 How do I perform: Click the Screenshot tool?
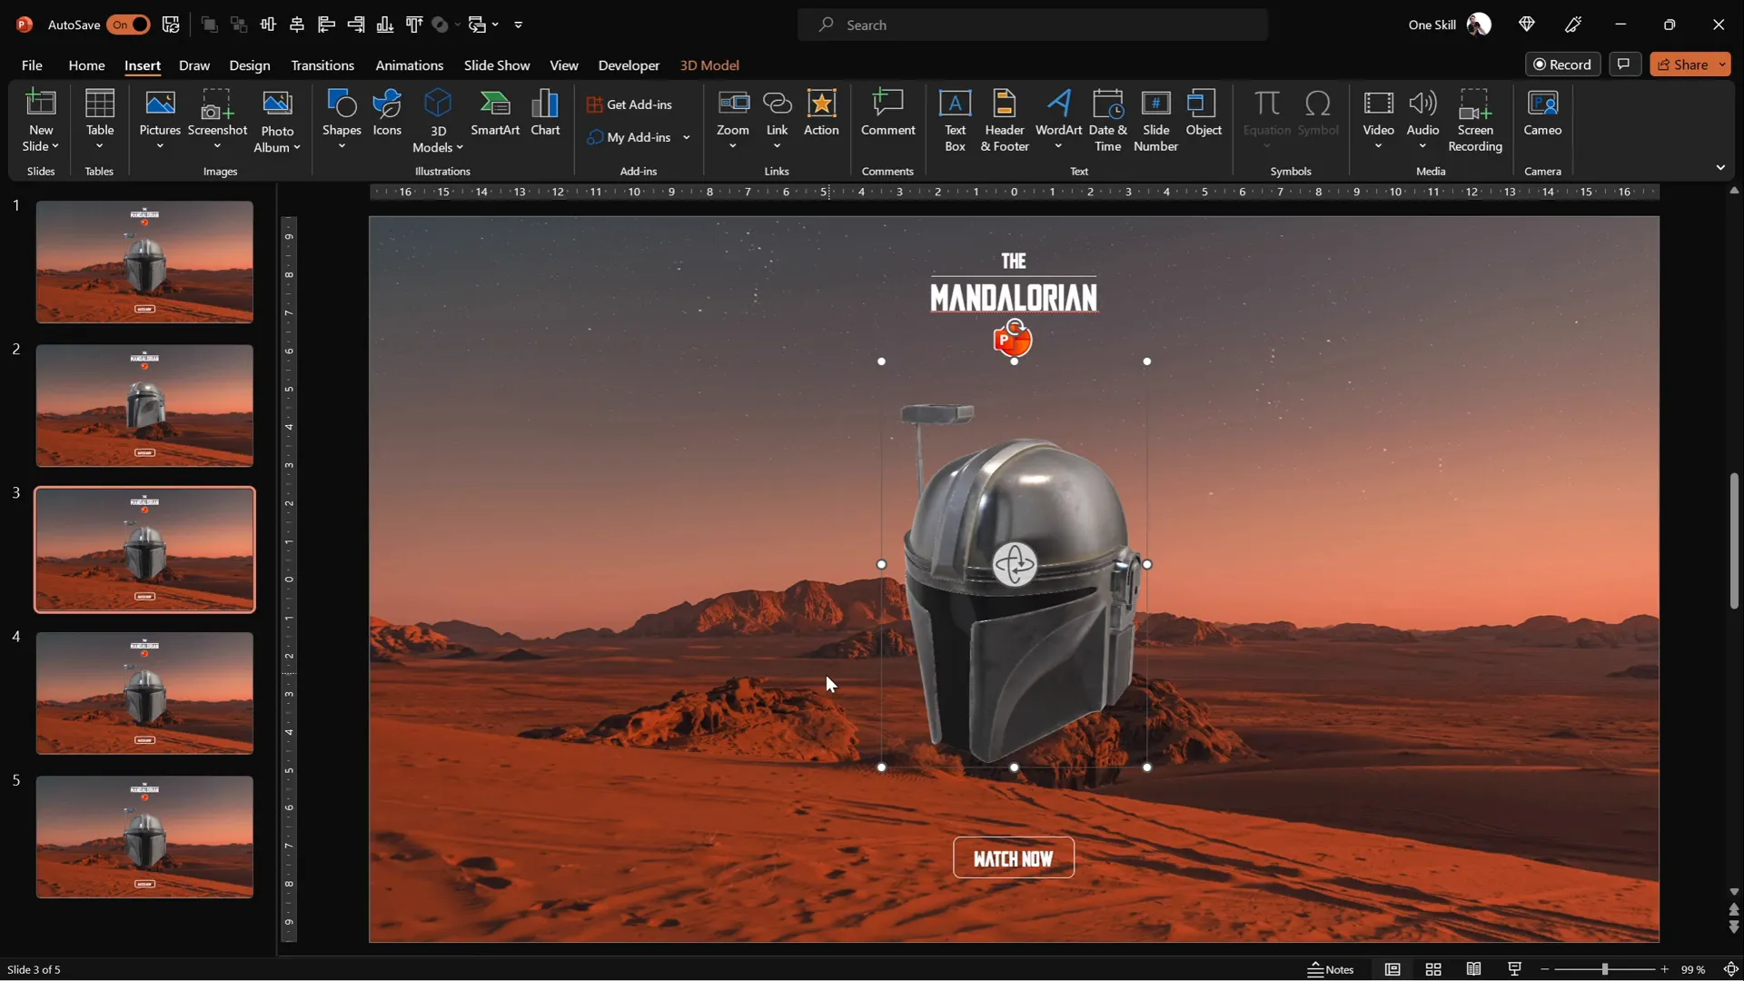pos(217,120)
